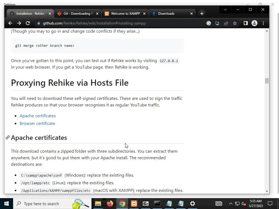Click the scrollbar down arrow
This screenshot has height=209, width=279.
pos(267,191)
